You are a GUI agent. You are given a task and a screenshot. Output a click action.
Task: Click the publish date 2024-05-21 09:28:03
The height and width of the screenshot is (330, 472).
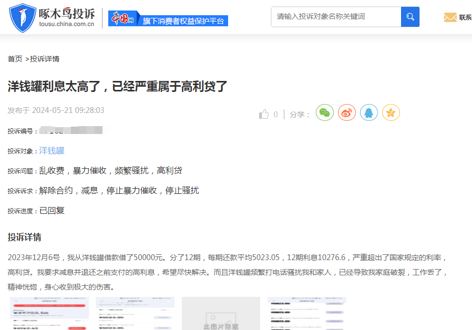point(68,110)
